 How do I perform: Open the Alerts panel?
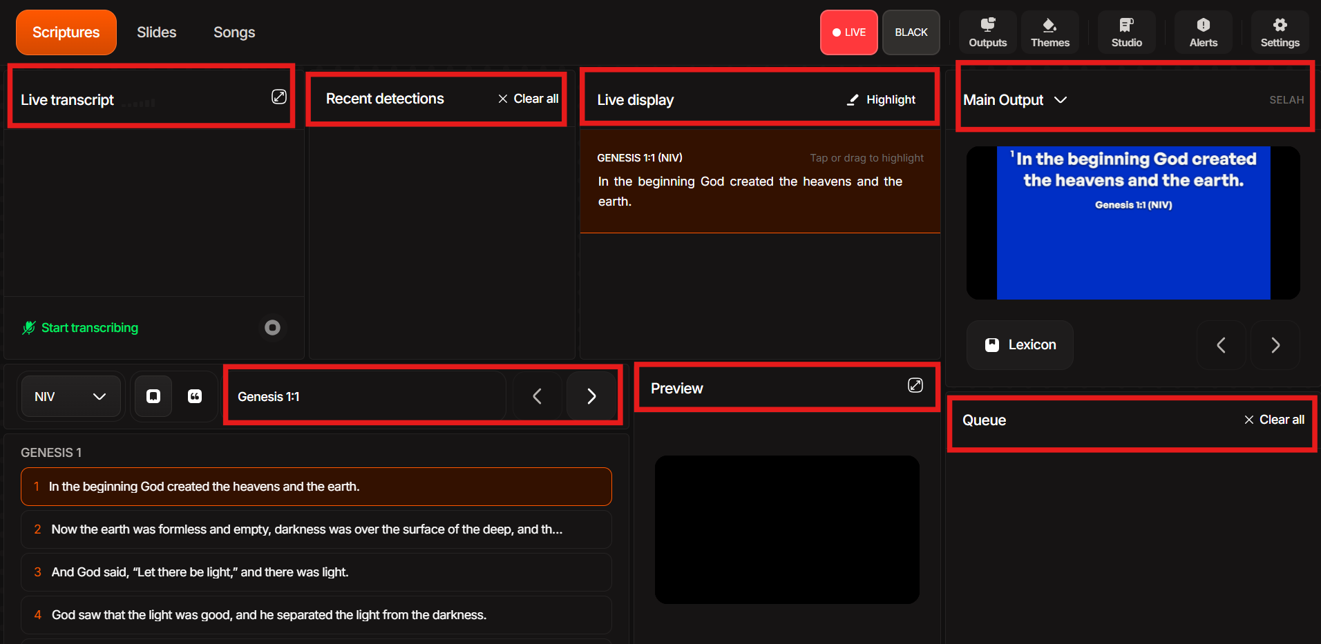(1203, 32)
